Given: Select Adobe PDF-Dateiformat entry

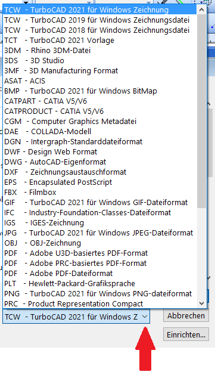Looking at the screenshot, I should [100, 274].
